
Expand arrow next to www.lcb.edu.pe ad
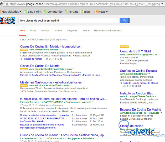pos(156,96)
